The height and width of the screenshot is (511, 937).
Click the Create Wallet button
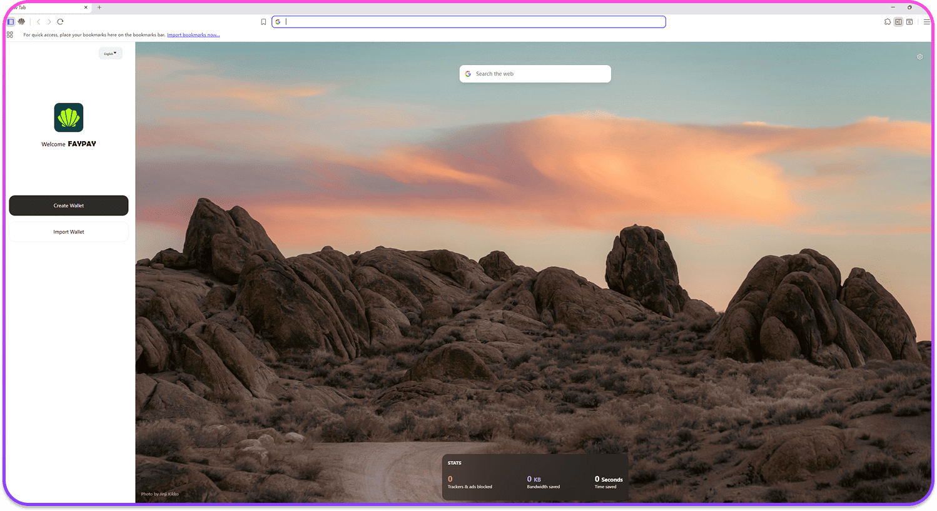69,206
